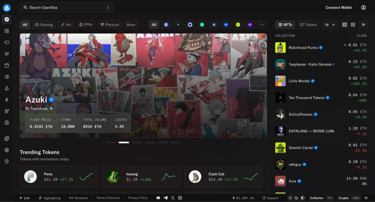Collapse the side panel with double chevron
The height and width of the screenshot is (202, 375).
click(363, 25)
